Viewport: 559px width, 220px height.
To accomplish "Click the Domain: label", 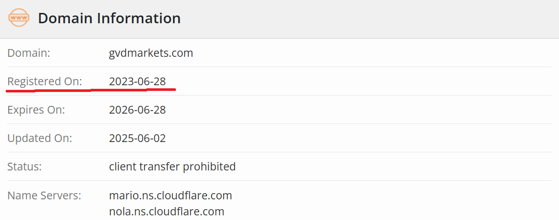I will (28, 53).
